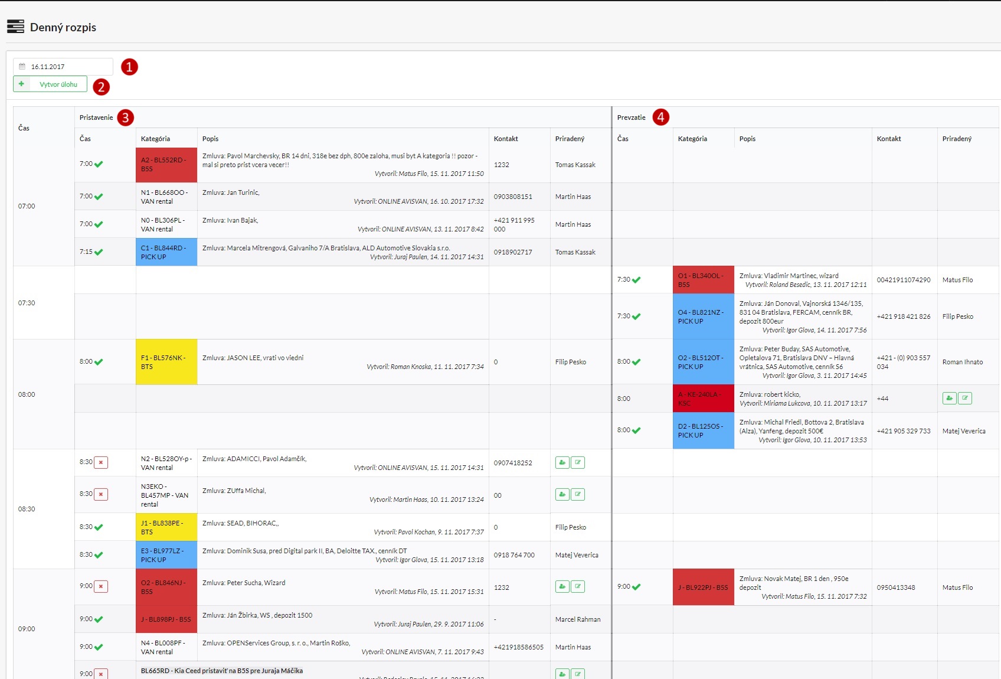Viewport: 1001px width, 679px height.
Task: Click assign-user icon for ZUffa Michal row
Action: point(562,495)
